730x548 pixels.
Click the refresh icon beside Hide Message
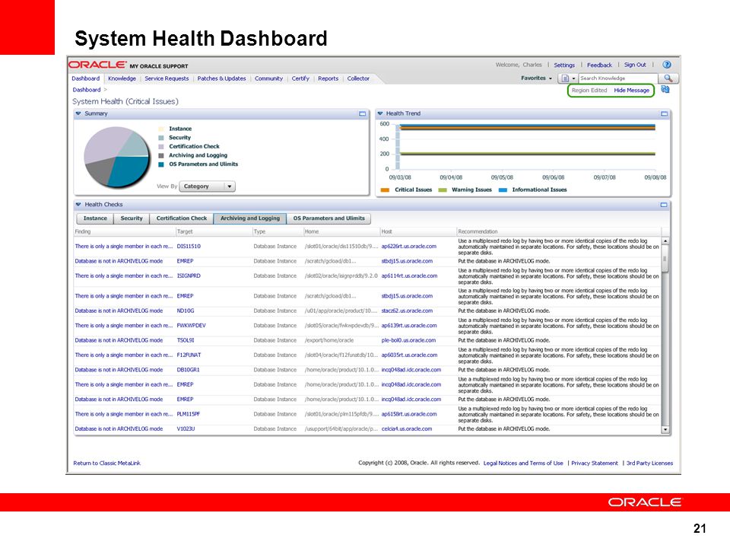665,90
